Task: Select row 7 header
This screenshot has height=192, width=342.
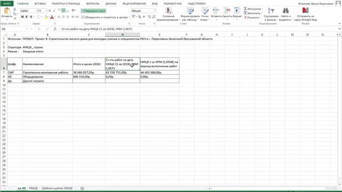Action: (x=4, y=73)
